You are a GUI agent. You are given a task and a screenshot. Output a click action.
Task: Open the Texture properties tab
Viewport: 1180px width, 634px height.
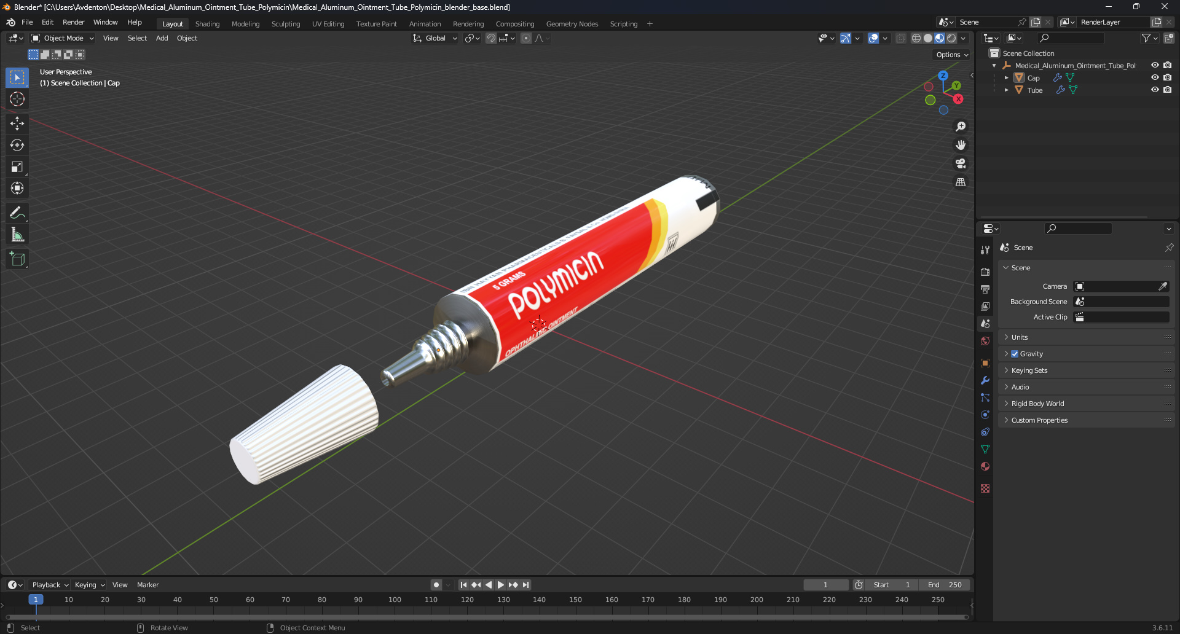(985, 488)
